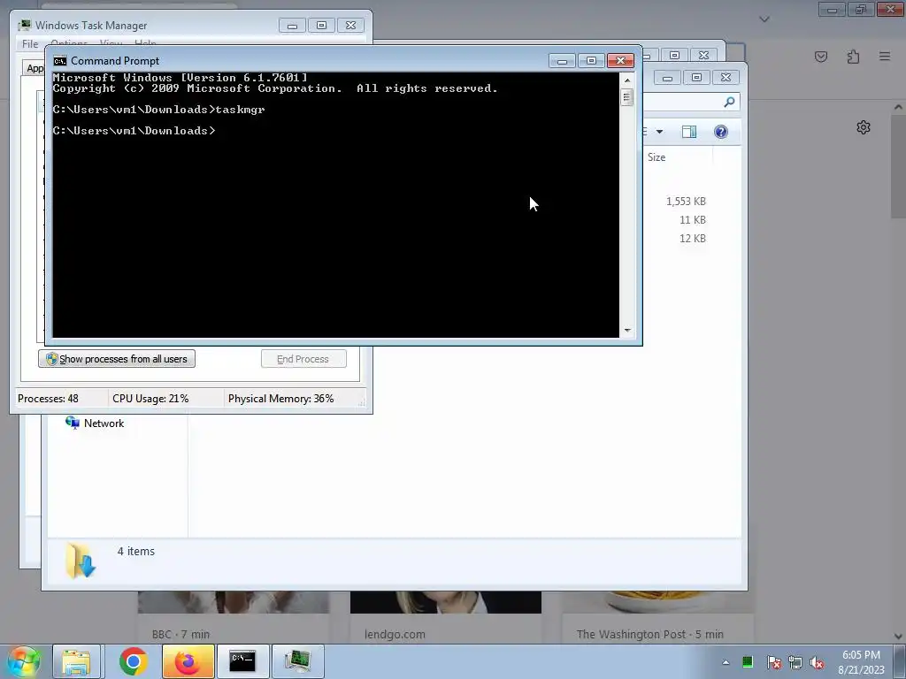Switch to Firefox via the taskbar
This screenshot has height=679, width=906.
(x=188, y=661)
